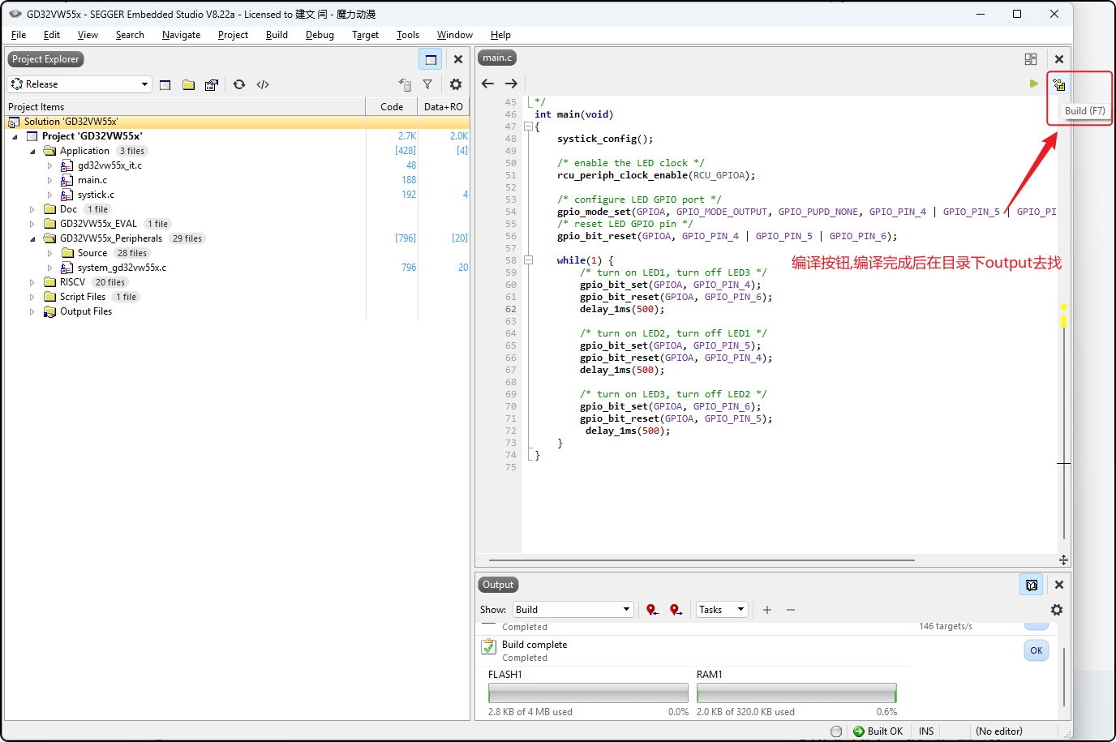Toggle the Project Explorer window view button

431,59
